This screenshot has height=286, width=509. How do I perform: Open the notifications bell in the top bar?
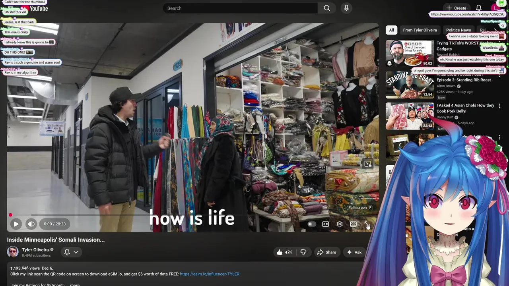pos(479,8)
